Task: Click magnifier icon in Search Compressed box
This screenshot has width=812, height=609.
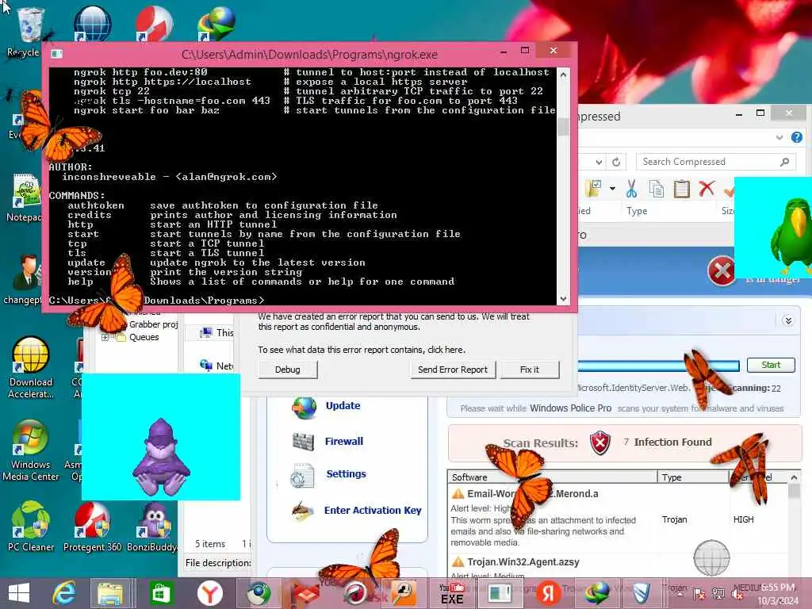Action: (784, 162)
